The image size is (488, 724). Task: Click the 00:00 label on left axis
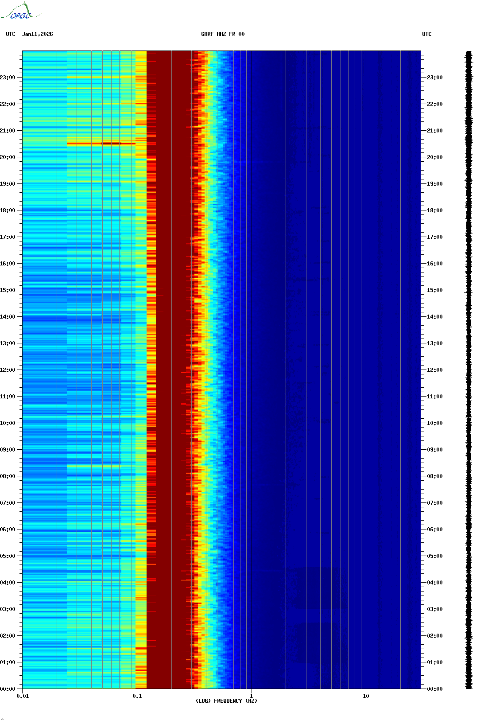click(8, 689)
